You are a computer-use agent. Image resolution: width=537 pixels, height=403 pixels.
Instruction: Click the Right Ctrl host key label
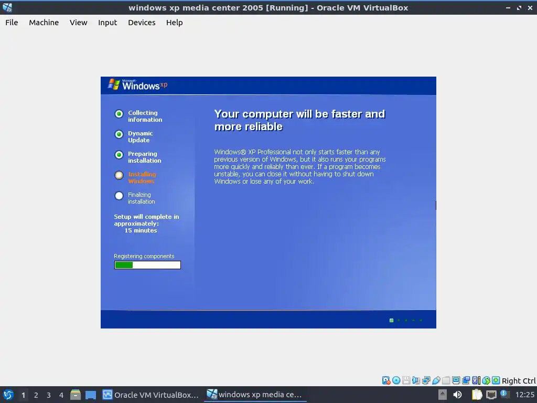coord(519,381)
